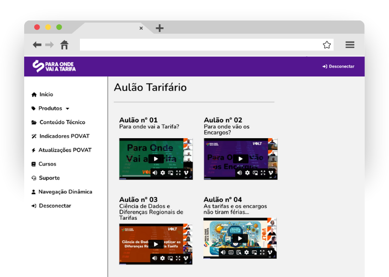This screenshot has height=277, width=389.
Task: Open transcript icon on Aulão nº 04 video
Action: tap(239, 252)
